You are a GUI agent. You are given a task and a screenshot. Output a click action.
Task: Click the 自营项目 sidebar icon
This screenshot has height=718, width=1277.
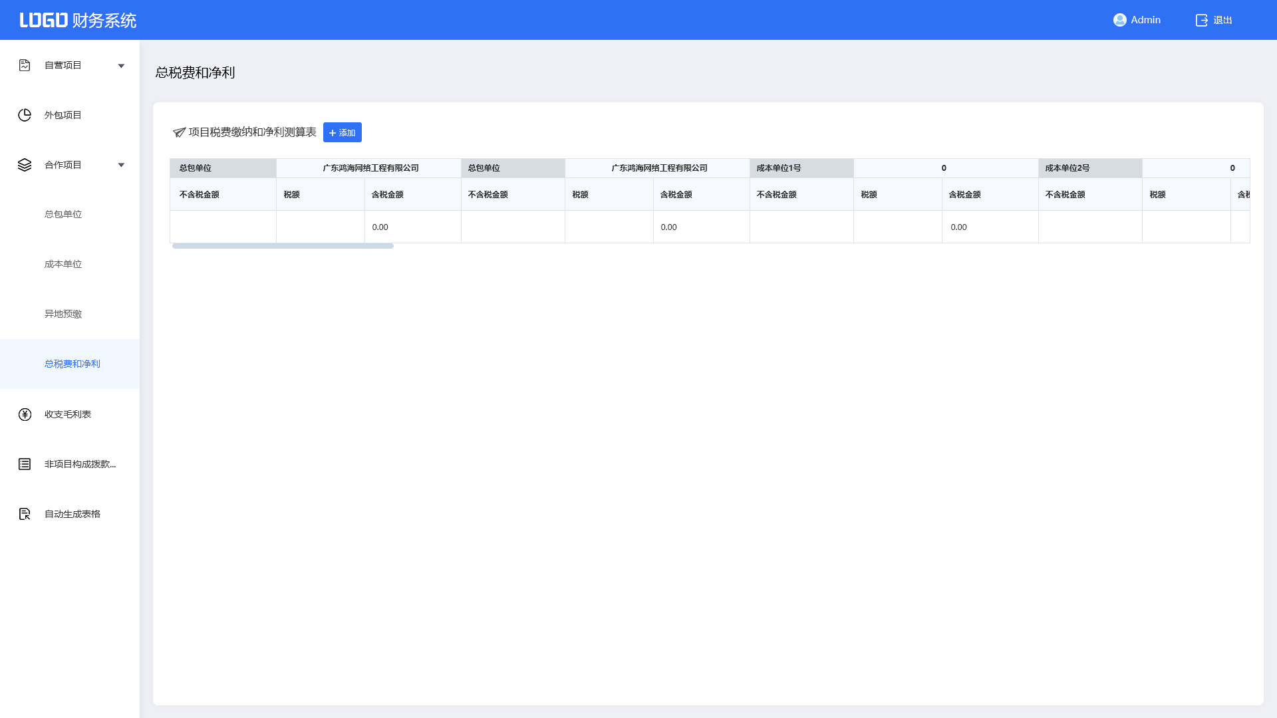coord(25,65)
